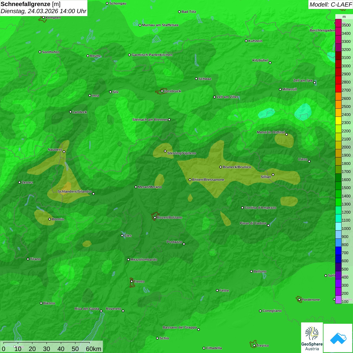Select the Innsbruck city marker dot
This screenshot has width=353, height=353.
[162, 91]
